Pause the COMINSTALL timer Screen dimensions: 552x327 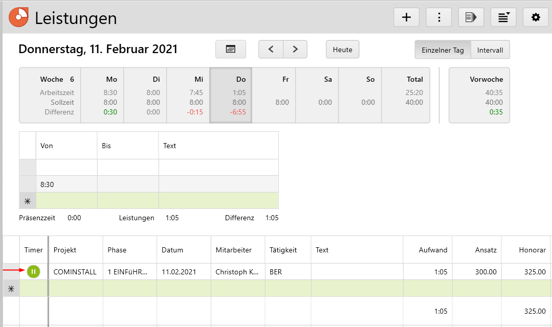(33, 272)
